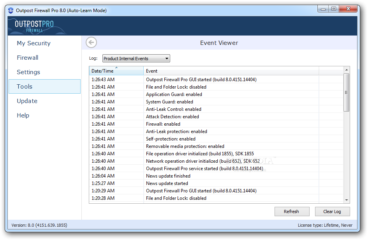Click the Event Viewer heading
Image resolution: width=368 pixels, height=240 pixels.
[x=219, y=43]
